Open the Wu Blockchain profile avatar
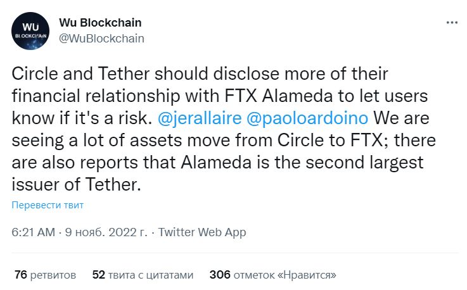467x290 pixels. tap(30, 31)
